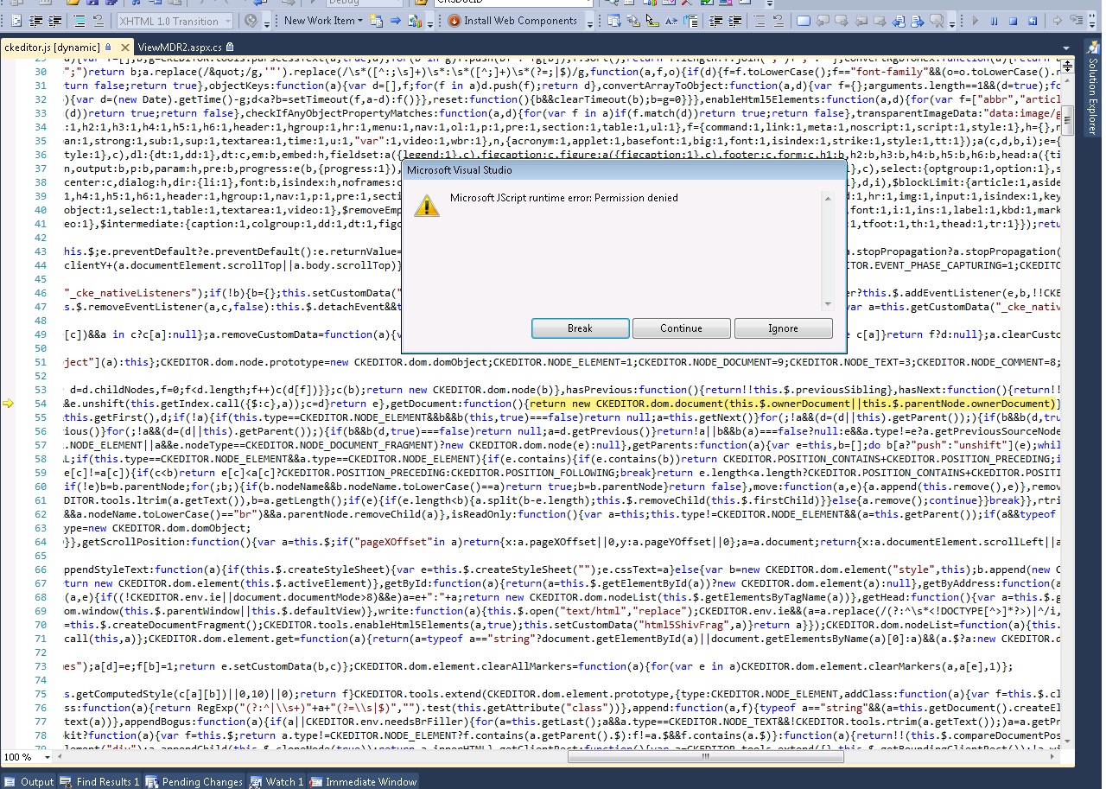Viewport: 1106px width, 789px height.
Task: Click the Continue debugging play icon
Action: (976, 21)
